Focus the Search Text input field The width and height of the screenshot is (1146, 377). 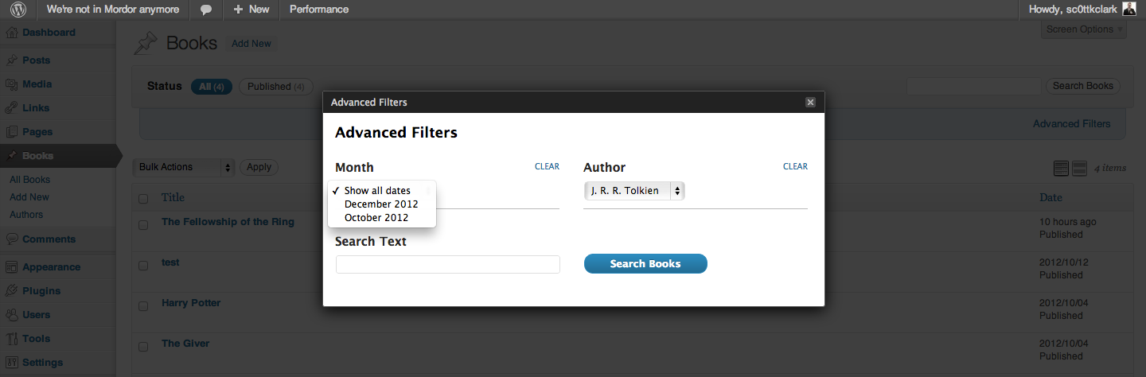click(448, 265)
